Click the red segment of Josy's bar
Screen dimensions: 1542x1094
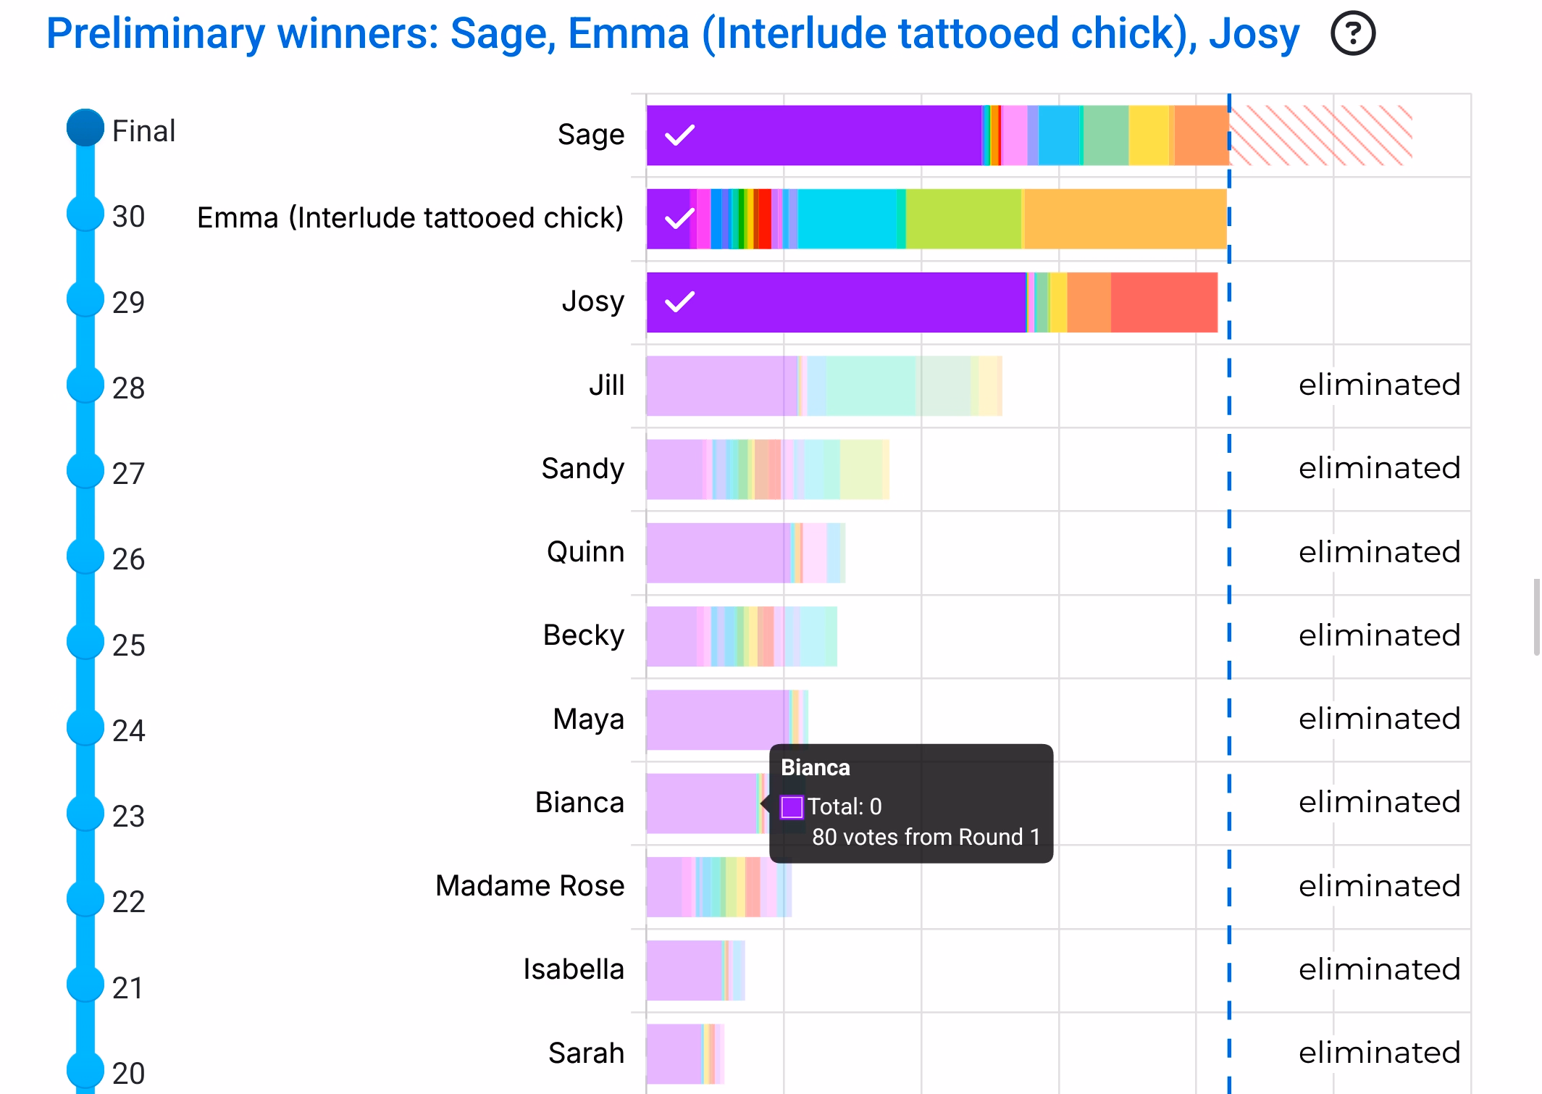click(1163, 302)
